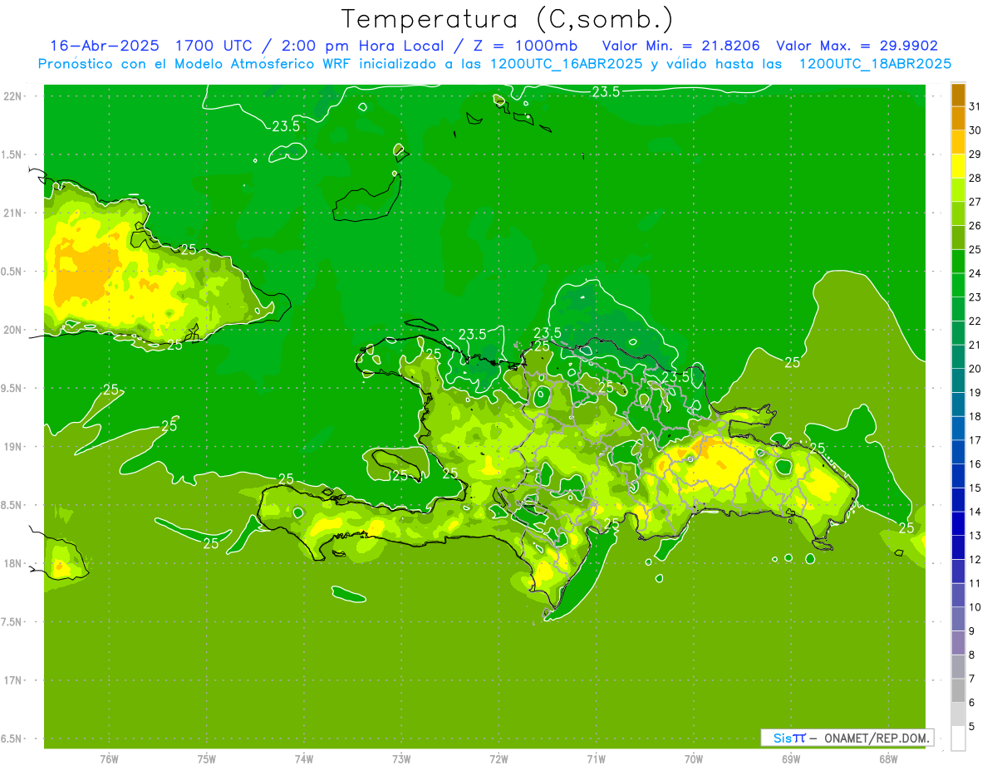This screenshot has height=770, width=997.
Task: Pick the light gray swatch between 5 and 6
Action: (958, 714)
